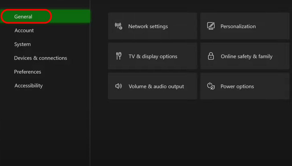Viewport: 292px width, 166px height.
Task: Open the System settings category
Action: coord(22,44)
